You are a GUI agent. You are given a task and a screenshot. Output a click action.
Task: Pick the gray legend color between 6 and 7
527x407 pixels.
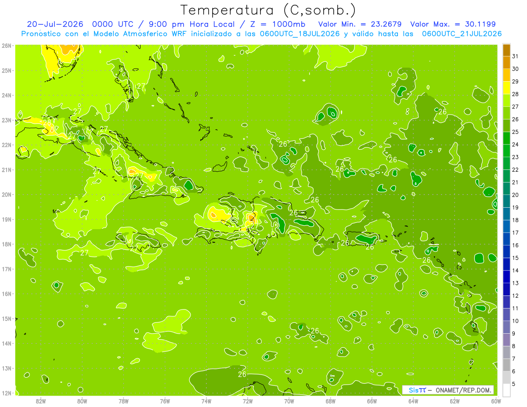pos(506,365)
